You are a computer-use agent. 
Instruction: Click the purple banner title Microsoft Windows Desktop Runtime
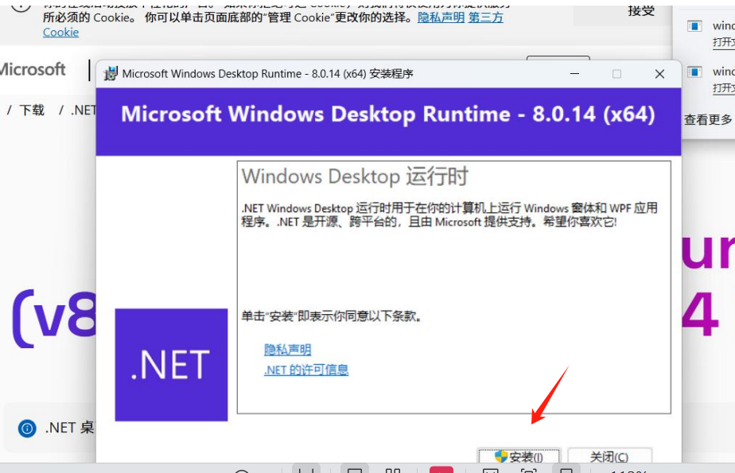pos(388,114)
